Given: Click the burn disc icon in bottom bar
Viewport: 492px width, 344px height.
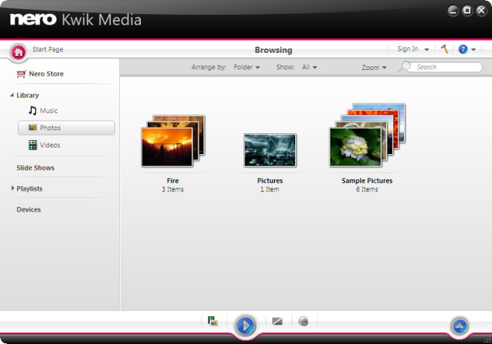Looking at the screenshot, I should point(303,322).
